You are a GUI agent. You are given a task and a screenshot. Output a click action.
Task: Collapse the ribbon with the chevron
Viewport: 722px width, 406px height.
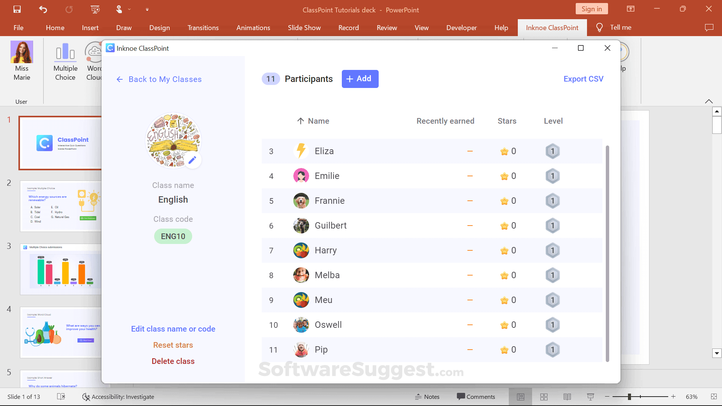pos(709,101)
